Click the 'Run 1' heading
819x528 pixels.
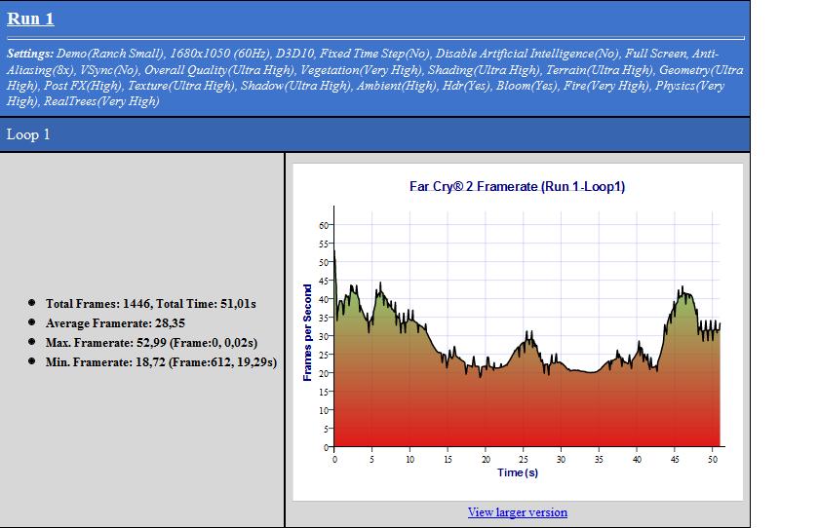click(x=30, y=19)
